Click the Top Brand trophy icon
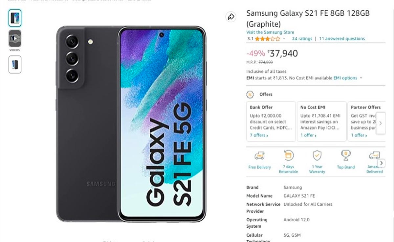 pos(346,155)
